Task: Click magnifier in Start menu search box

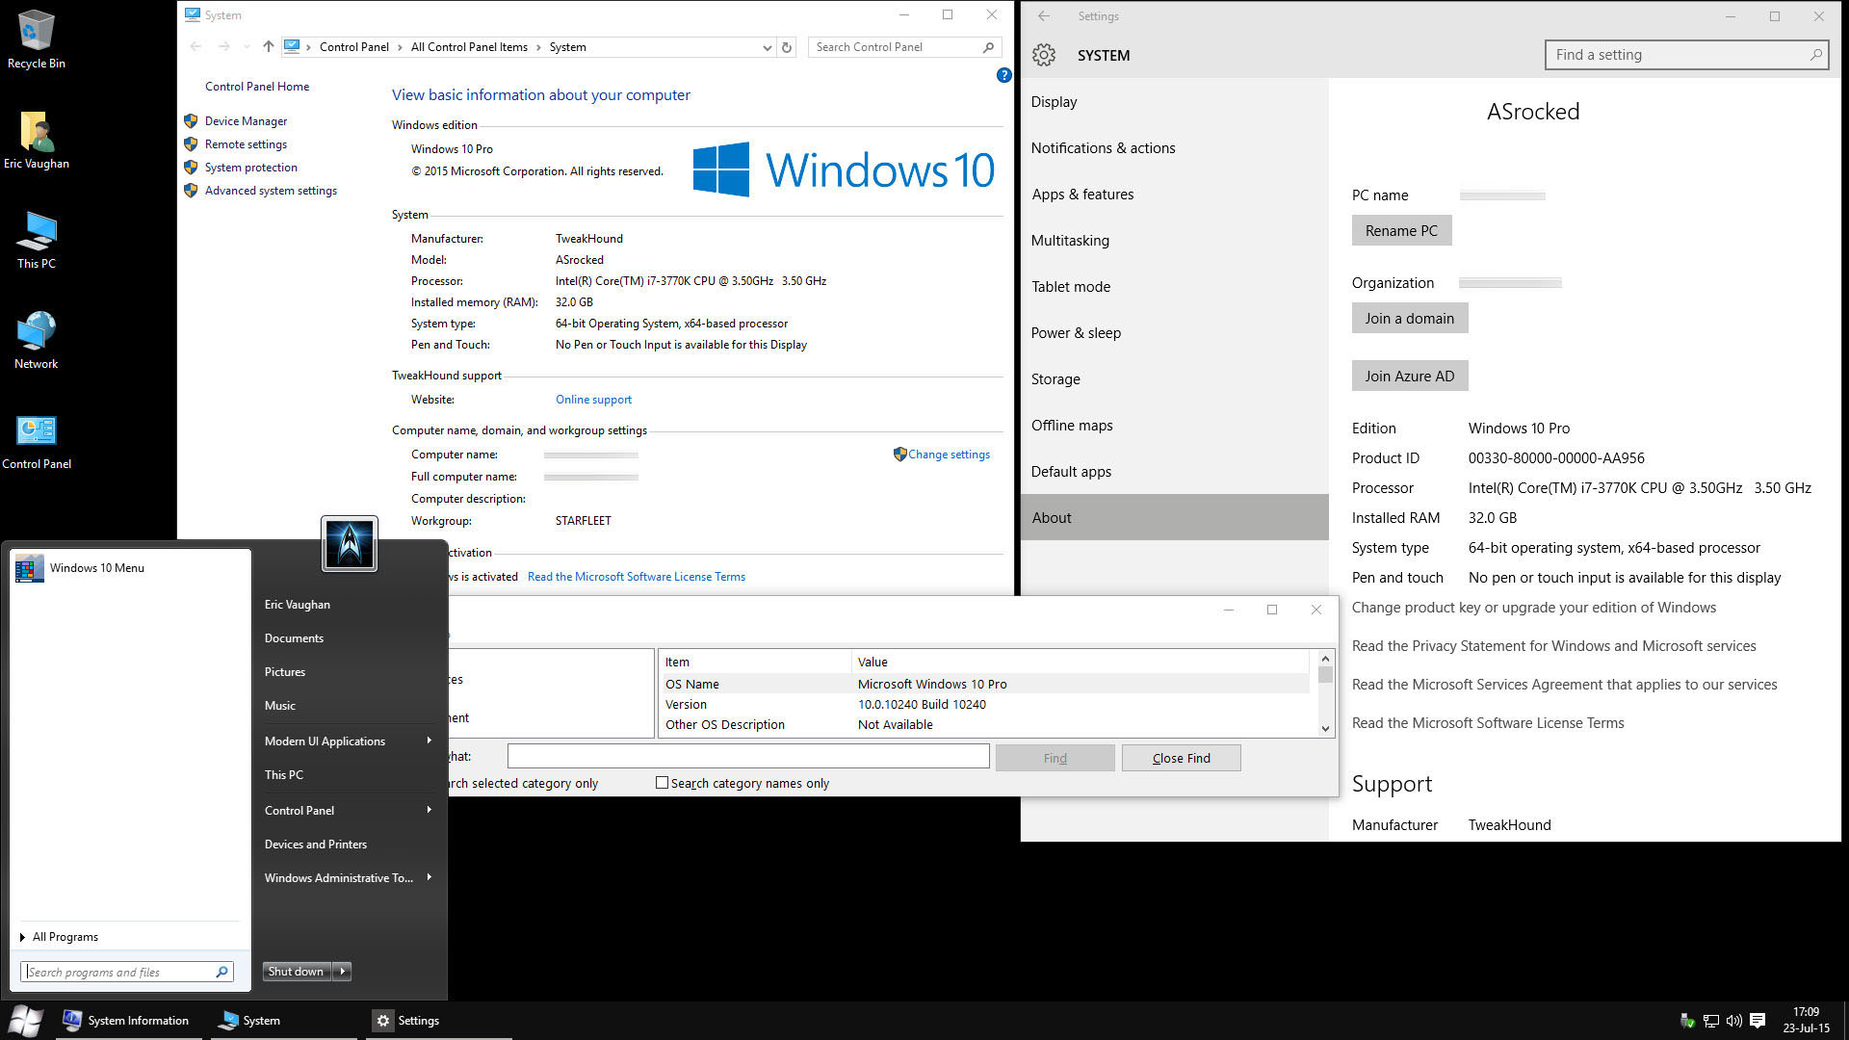Action: pyautogui.click(x=221, y=972)
